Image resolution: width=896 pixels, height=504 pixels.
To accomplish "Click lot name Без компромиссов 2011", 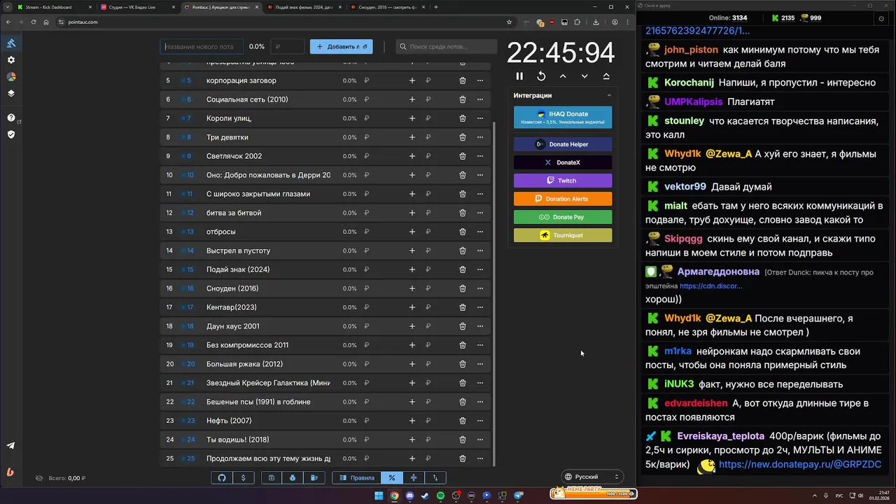I will pyautogui.click(x=247, y=345).
